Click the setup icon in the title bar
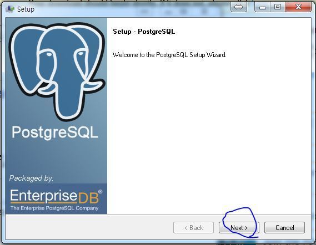Screen dimensions: 316x245 tap(10, 9)
